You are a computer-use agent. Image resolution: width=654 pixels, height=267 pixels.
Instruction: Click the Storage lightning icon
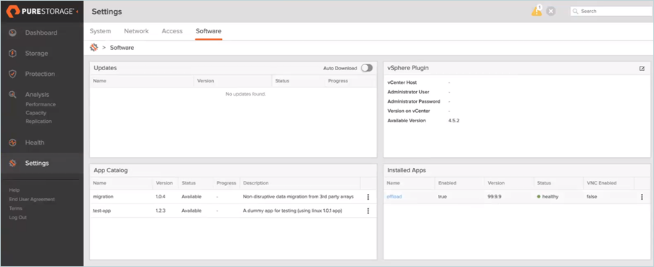tap(13, 54)
